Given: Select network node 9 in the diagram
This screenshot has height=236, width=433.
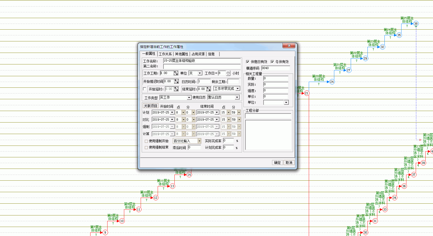Looking at the screenshot, I should 105,232.
